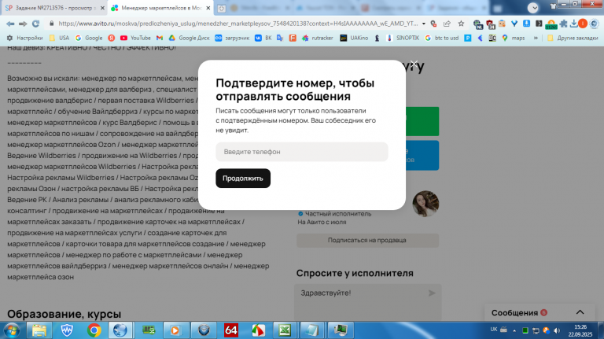The width and height of the screenshot is (604, 339).
Task: Click the 'Введите телефон' phone input field
Action: point(302,152)
